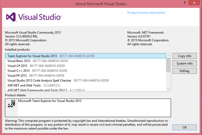Viewport: 202px width, 135px height.
Task: Select ASP.NET Web Frameworks and Tools 2012.2 row
Action: coord(86,90)
